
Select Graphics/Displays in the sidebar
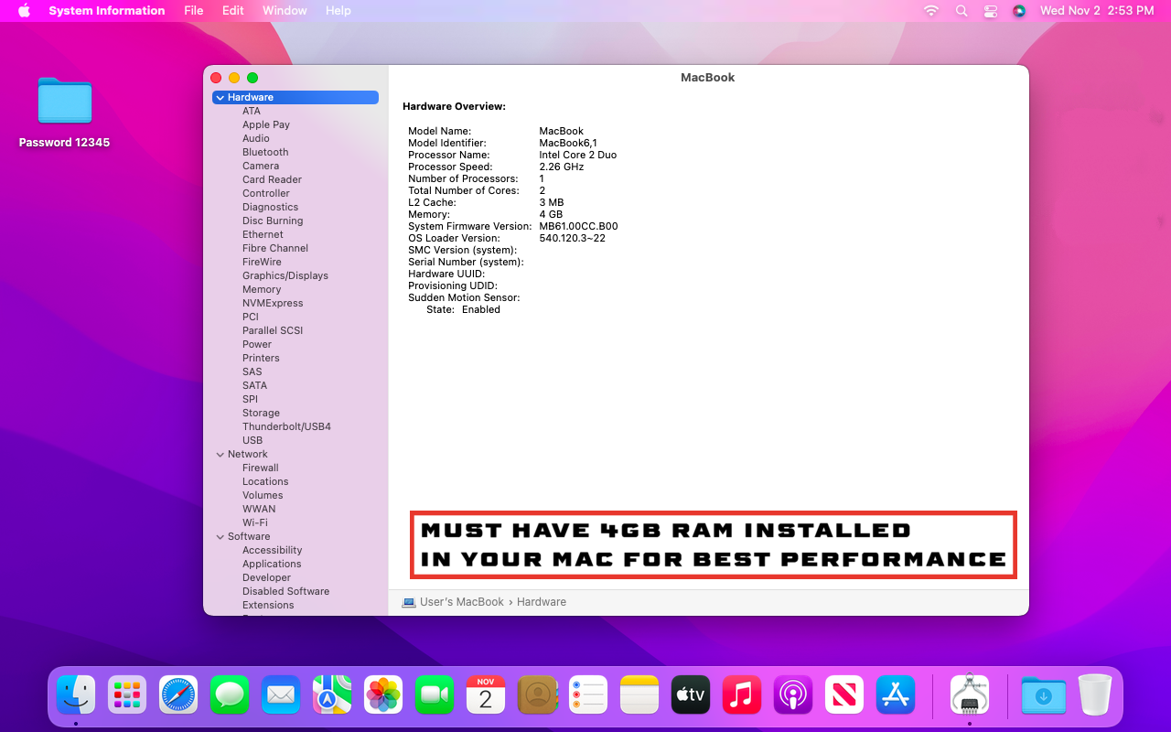285,275
